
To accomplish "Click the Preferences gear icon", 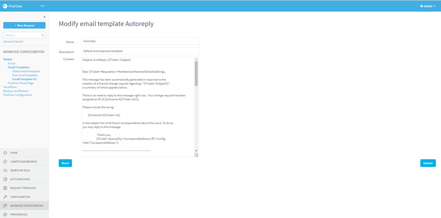I will 5,215.
